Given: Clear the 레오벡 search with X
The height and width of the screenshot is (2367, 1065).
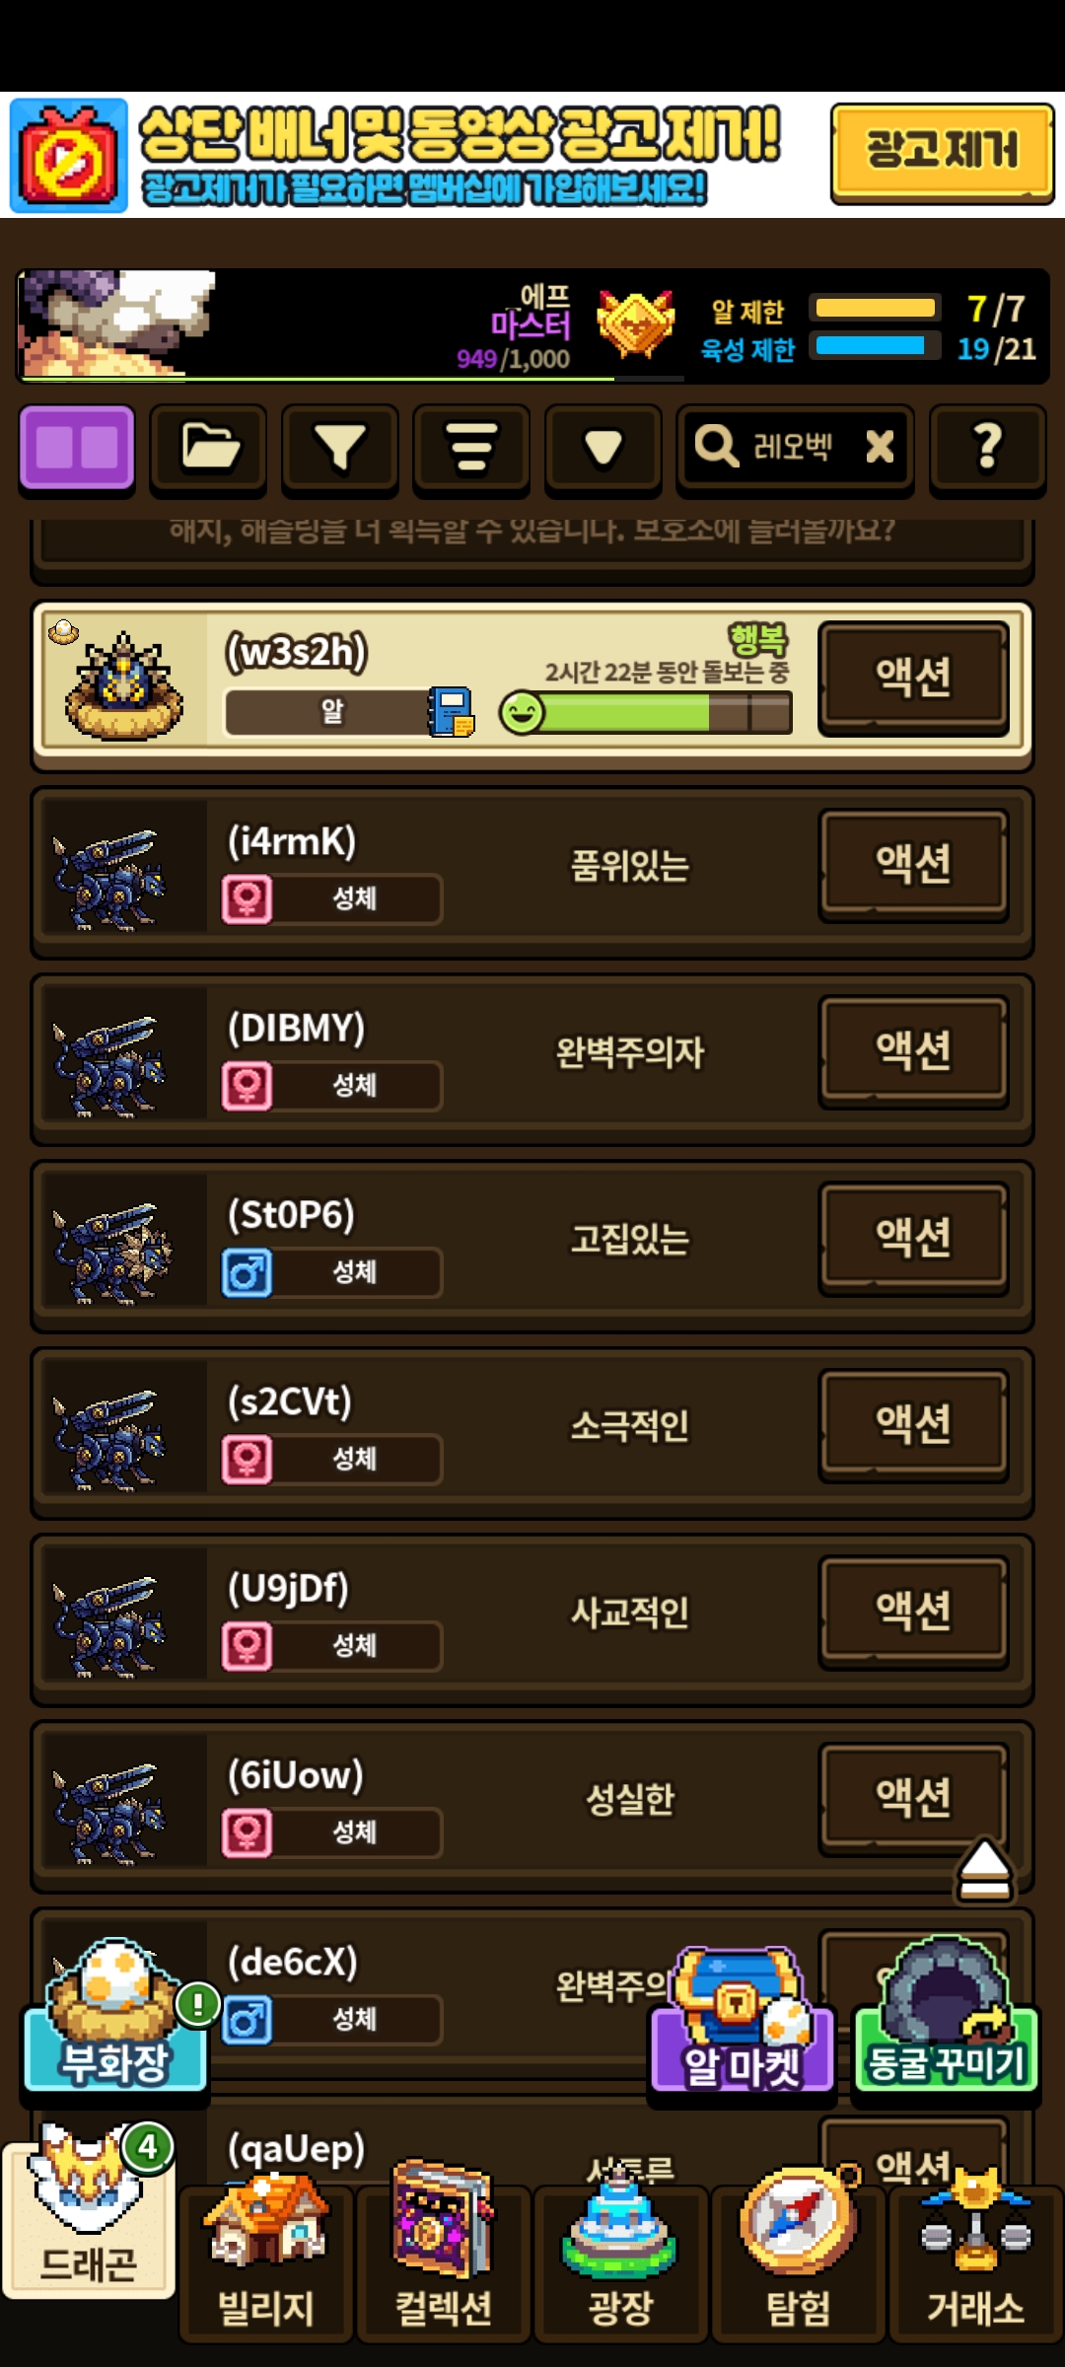Looking at the screenshot, I should (x=880, y=447).
